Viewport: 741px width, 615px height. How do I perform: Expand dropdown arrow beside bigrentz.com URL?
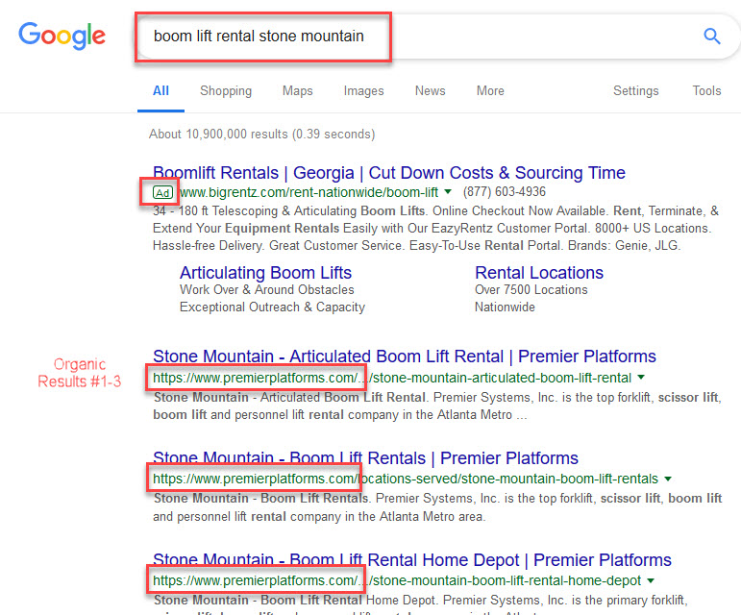click(x=448, y=192)
